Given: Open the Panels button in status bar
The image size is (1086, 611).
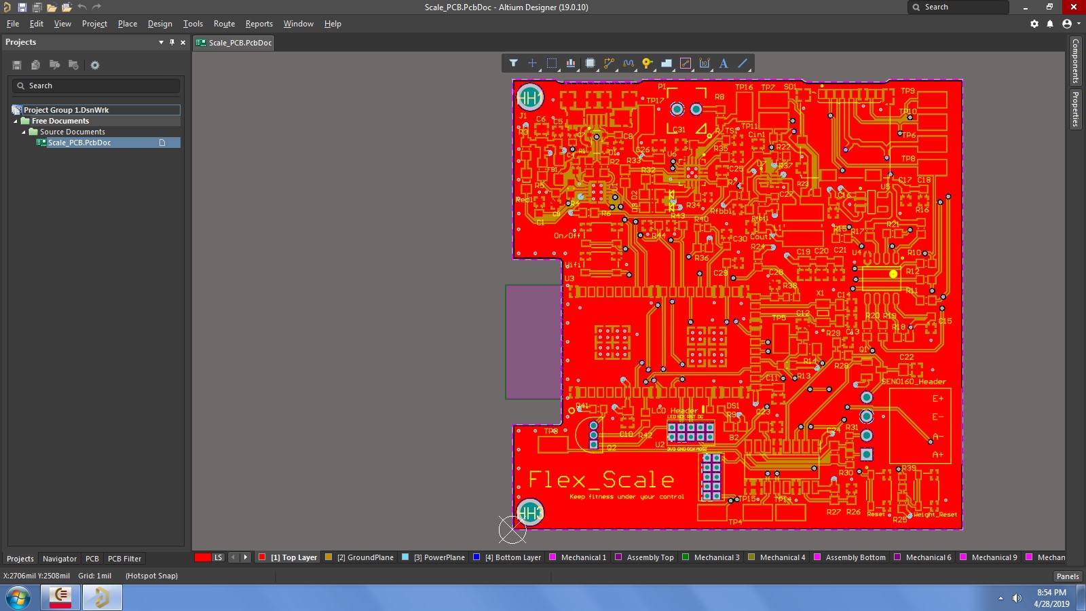Looking at the screenshot, I should 1068,576.
